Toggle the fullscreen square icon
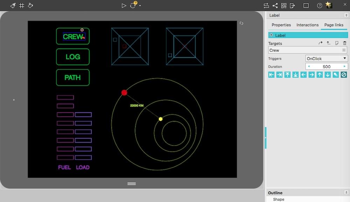 (306, 6)
